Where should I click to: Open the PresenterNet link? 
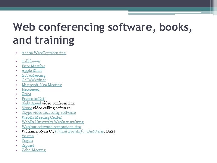[33, 98]
